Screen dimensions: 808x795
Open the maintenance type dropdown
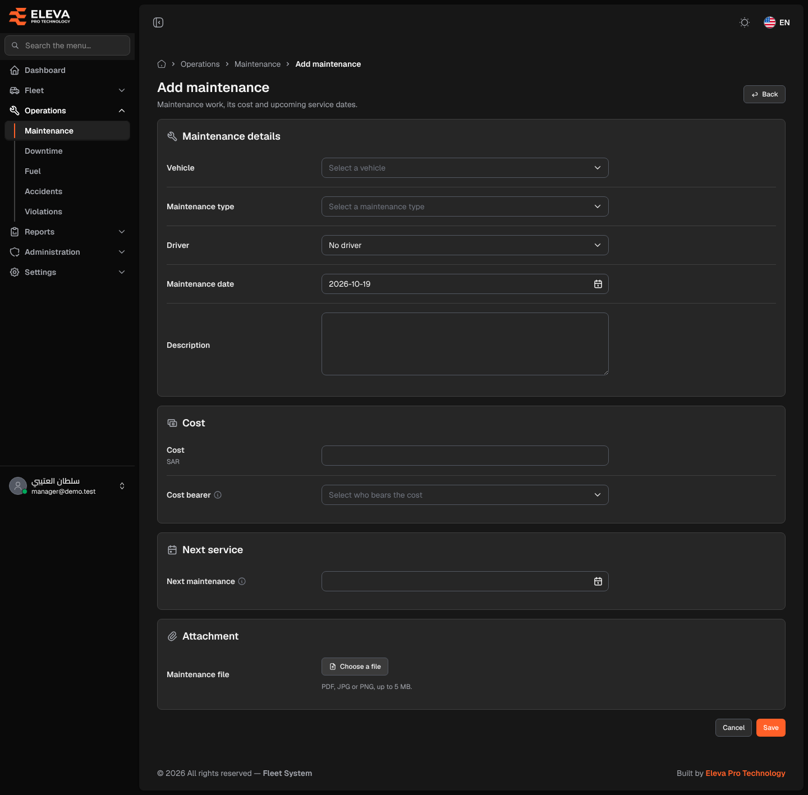(x=465, y=206)
